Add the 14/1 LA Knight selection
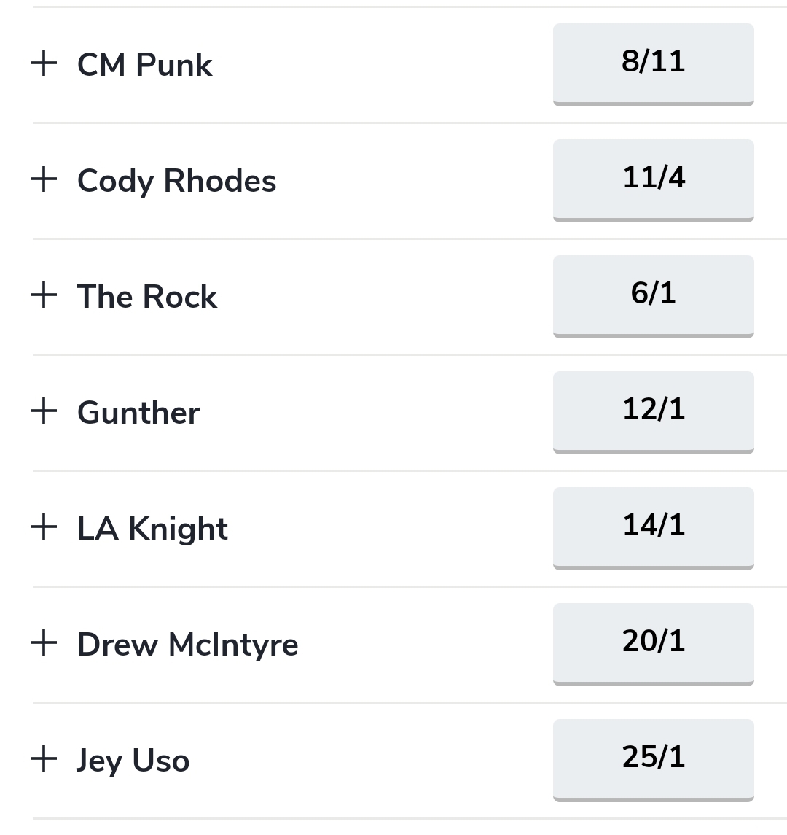Image resolution: width=787 pixels, height=835 pixels. 653,527
